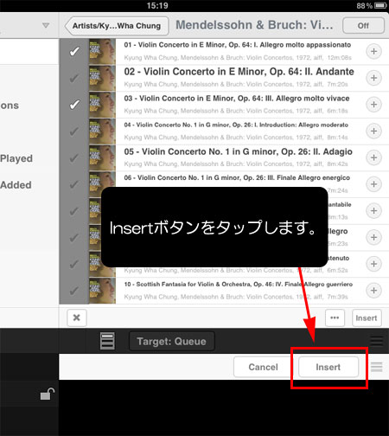Click the plus icon on track ending 'antabile'
Viewport: 389px width, 436px height.
pos(373,211)
